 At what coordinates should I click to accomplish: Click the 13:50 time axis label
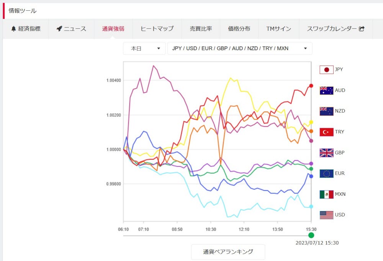[277, 229]
